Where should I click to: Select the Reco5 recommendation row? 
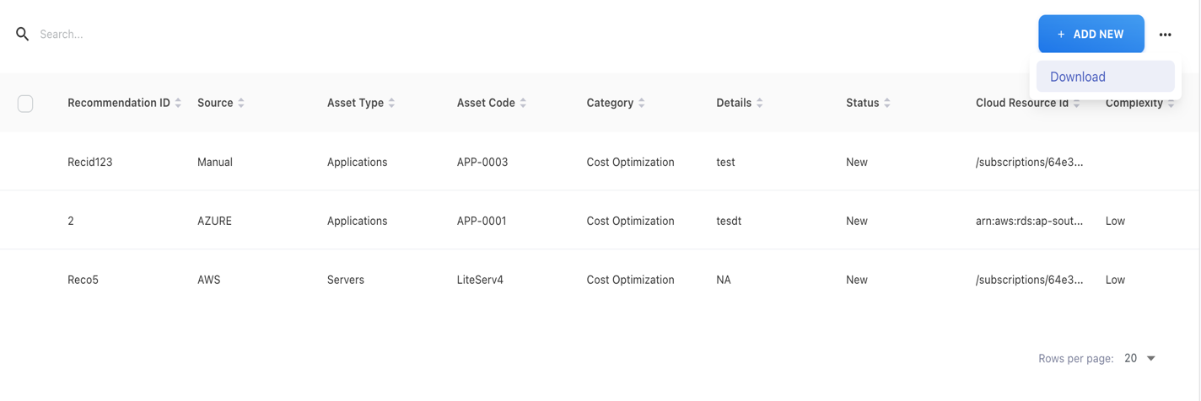83,280
